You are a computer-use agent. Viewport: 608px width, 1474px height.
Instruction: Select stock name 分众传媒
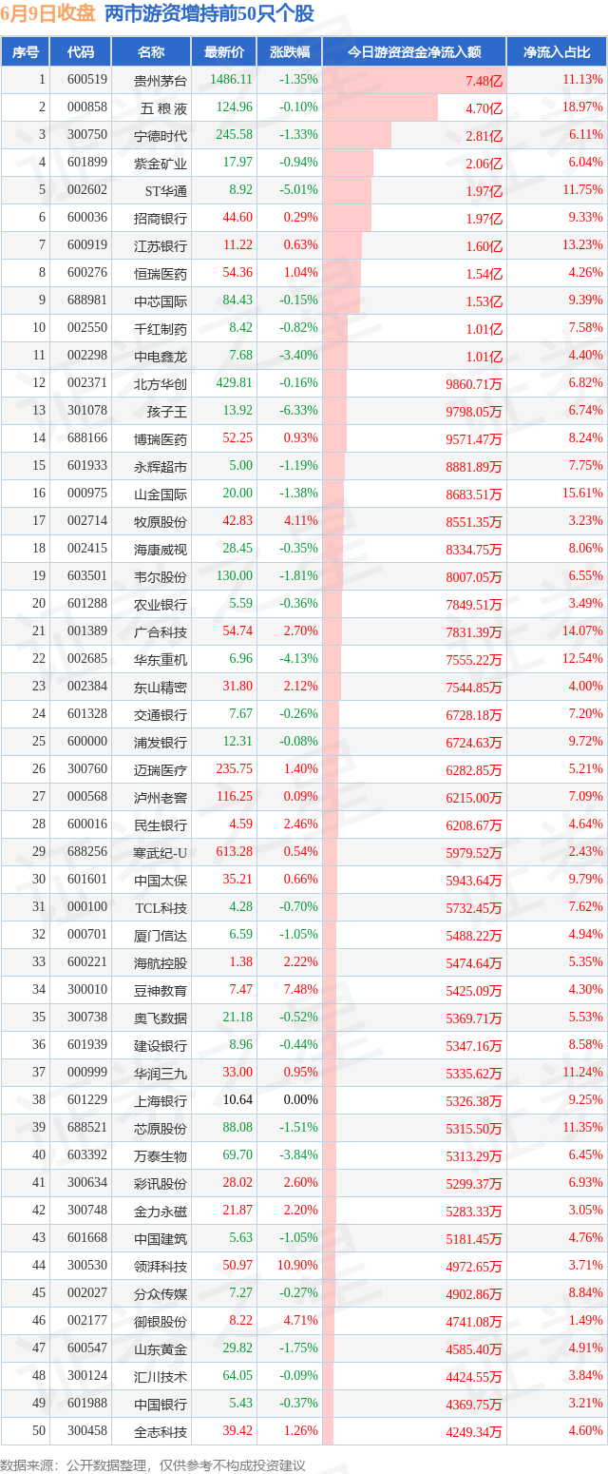point(161,1294)
